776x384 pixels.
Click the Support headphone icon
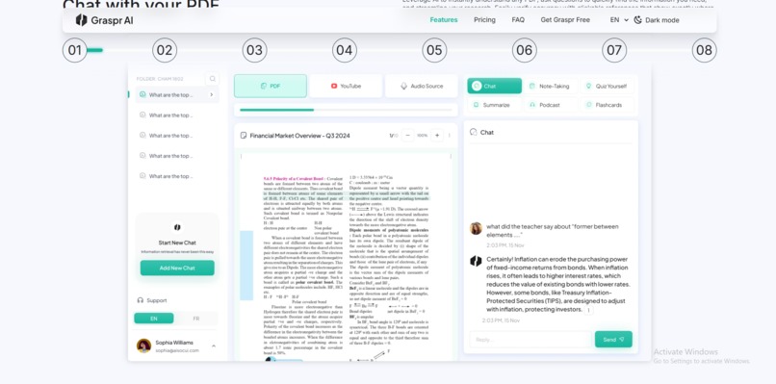coord(140,300)
